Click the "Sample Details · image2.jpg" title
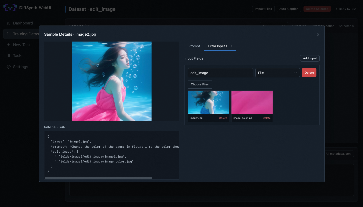363x207 pixels. point(70,34)
